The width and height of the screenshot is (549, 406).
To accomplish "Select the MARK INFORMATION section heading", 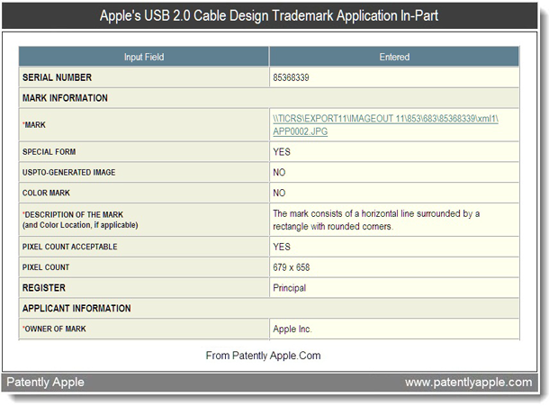I will click(65, 98).
